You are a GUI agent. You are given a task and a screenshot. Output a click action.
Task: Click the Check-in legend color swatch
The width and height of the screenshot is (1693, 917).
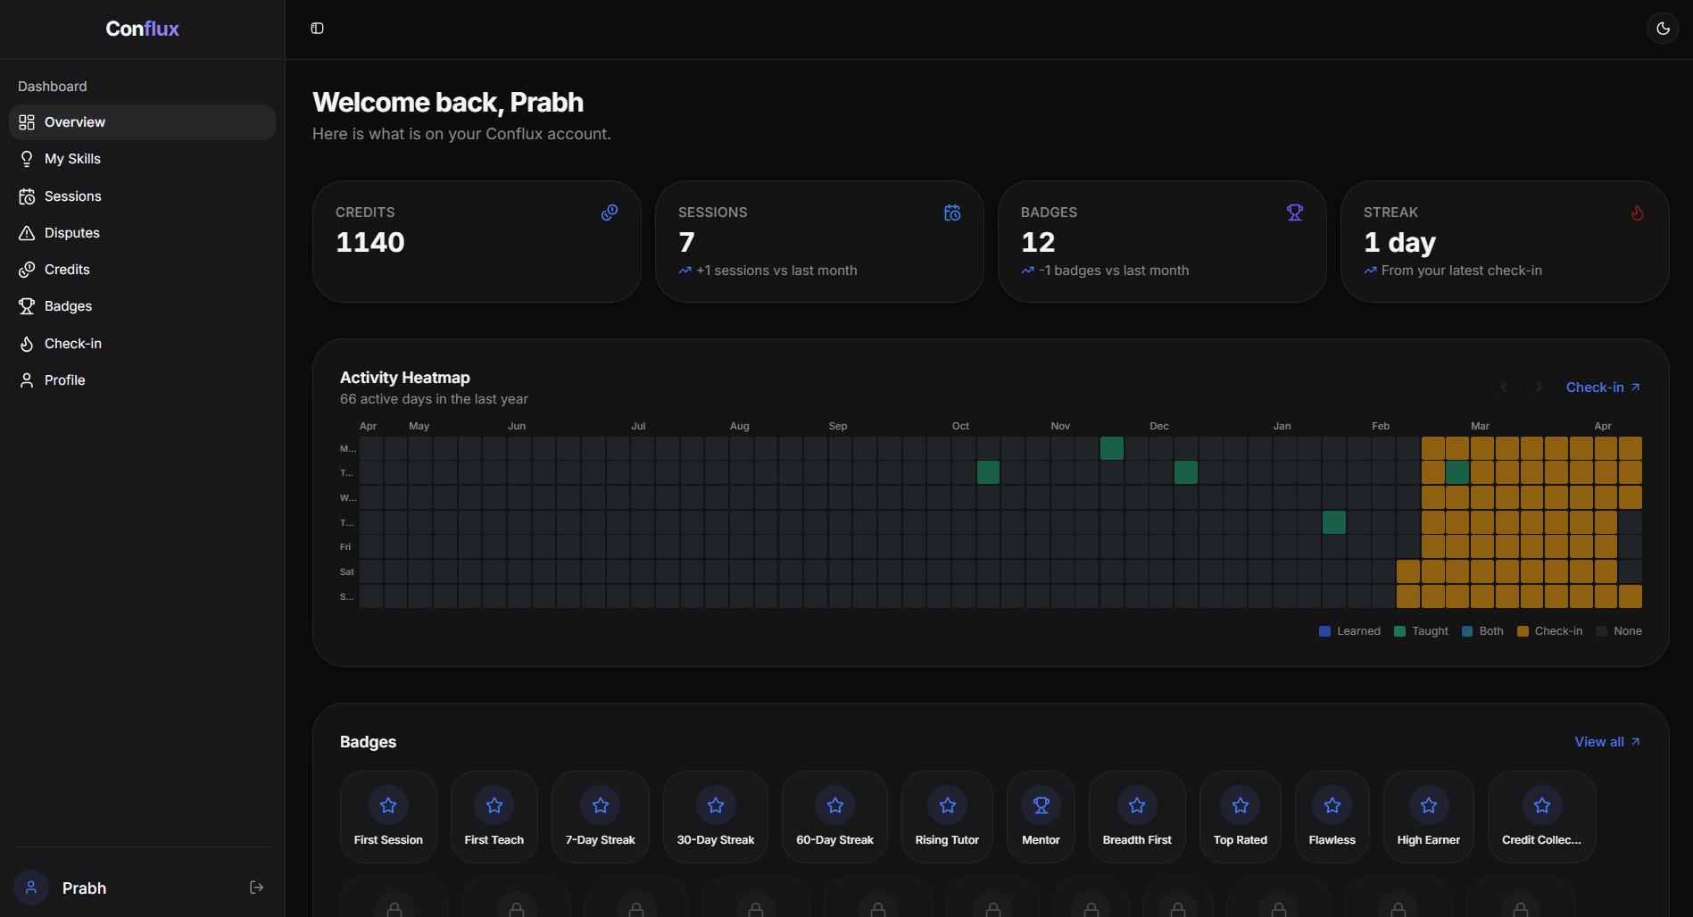1523,631
